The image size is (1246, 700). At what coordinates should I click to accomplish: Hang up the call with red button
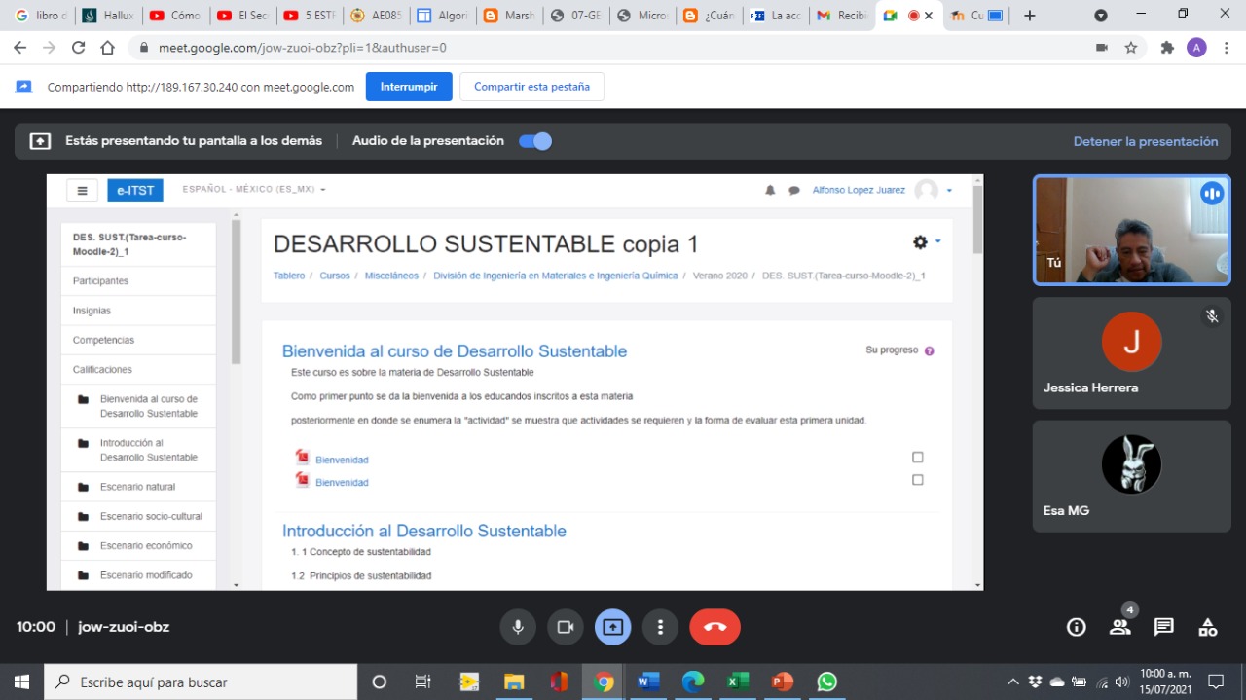coord(715,627)
